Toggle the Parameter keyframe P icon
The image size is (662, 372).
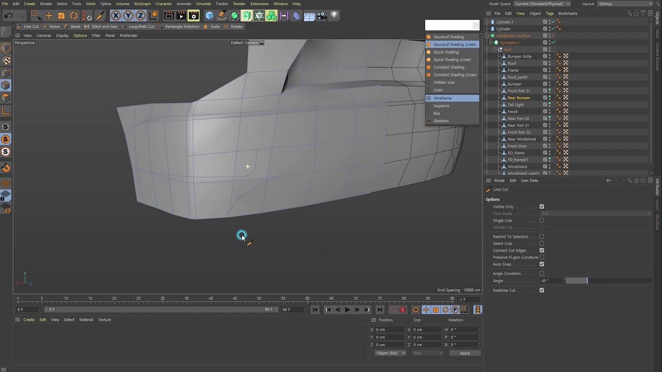click(x=455, y=309)
